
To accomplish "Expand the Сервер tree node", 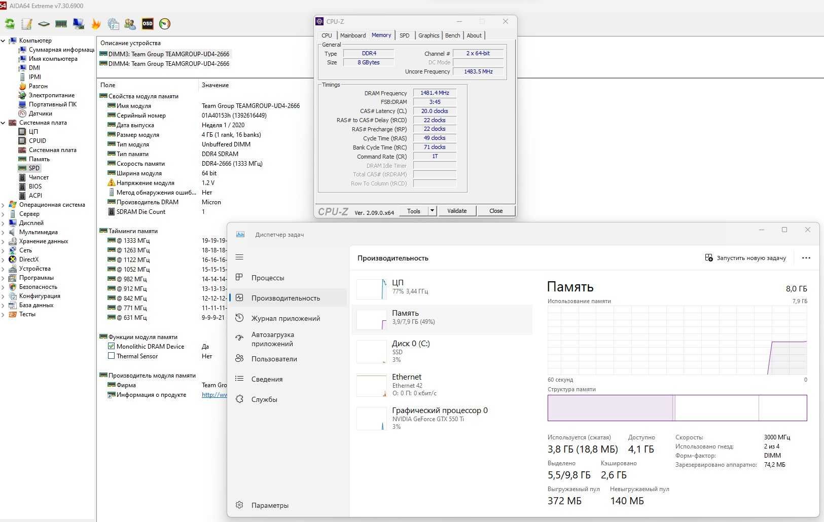I will click(x=4, y=214).
